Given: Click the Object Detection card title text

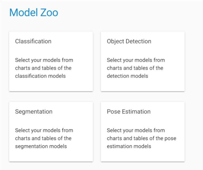Looking at the screenshot, I should pos(129,41).
